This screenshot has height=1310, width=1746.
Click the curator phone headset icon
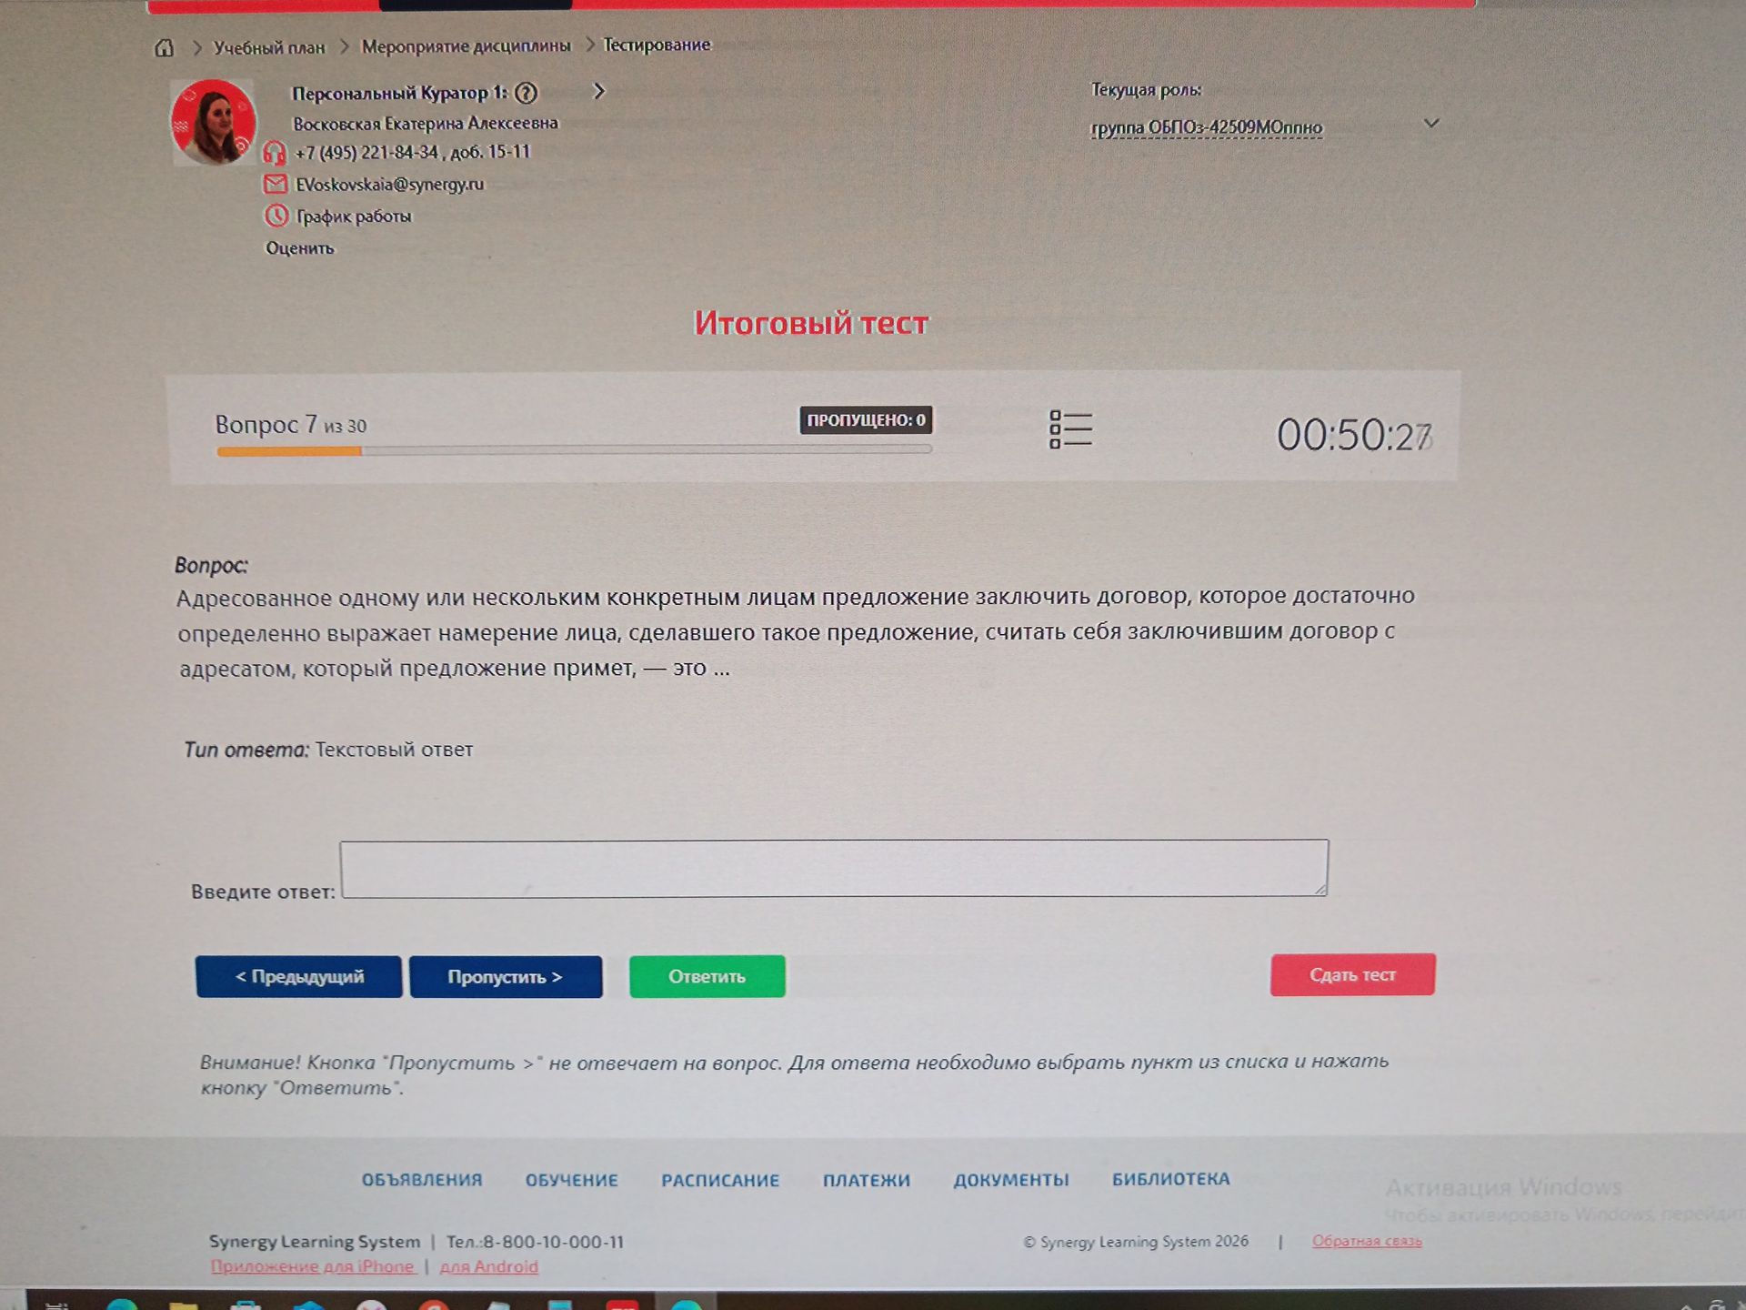tap(275, 153)
